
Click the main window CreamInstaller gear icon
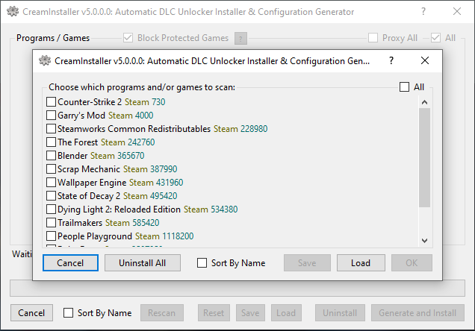[13, 11]
